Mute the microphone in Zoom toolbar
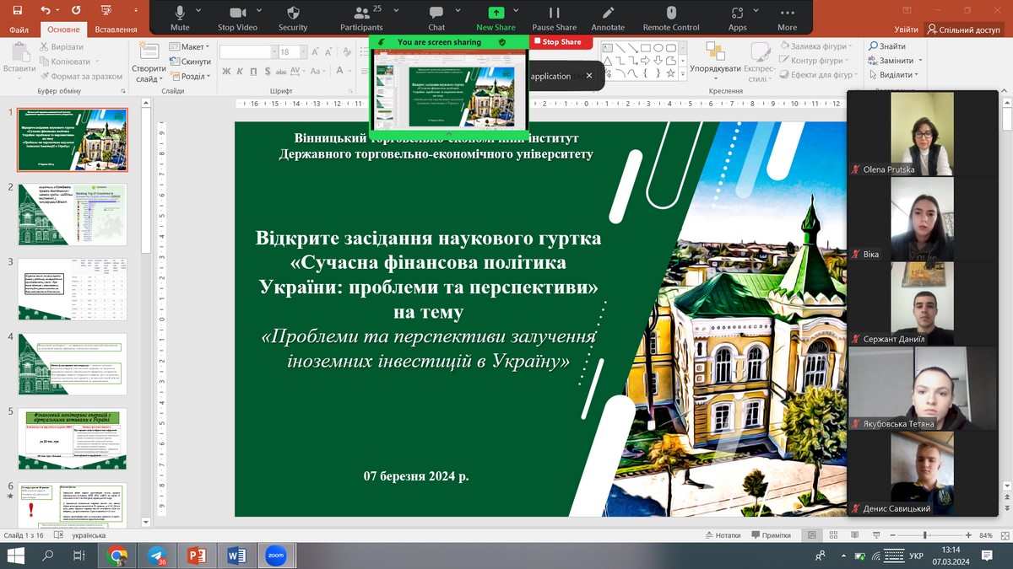This screenshot has width=1013, height=569. tap(179, 13)
